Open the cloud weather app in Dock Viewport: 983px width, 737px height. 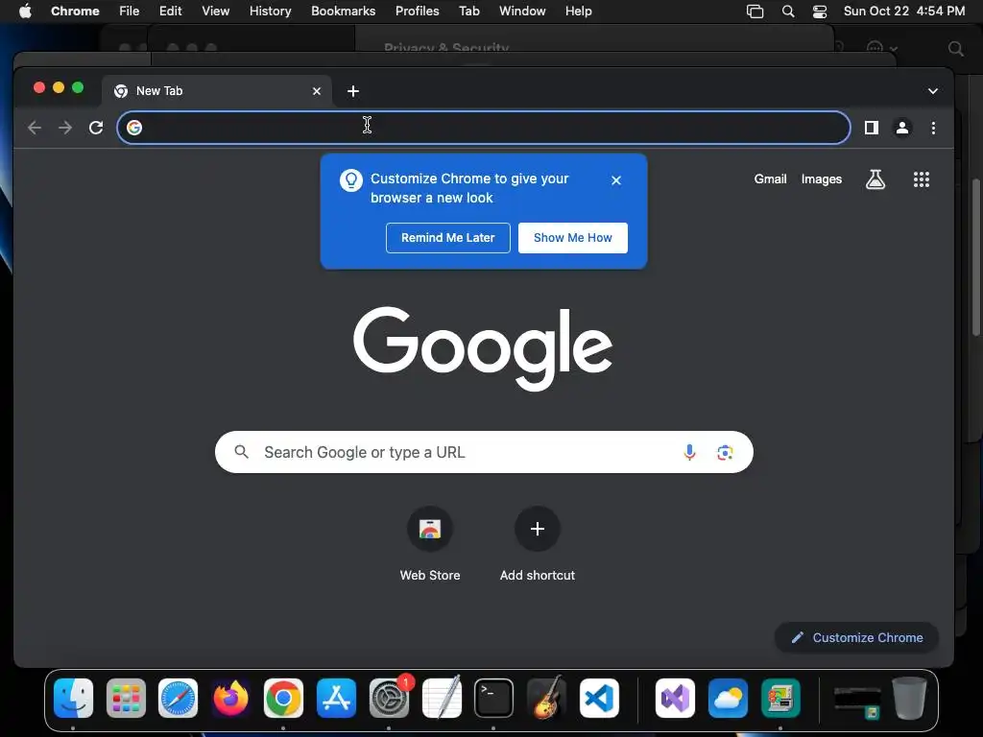click(728, 699)
